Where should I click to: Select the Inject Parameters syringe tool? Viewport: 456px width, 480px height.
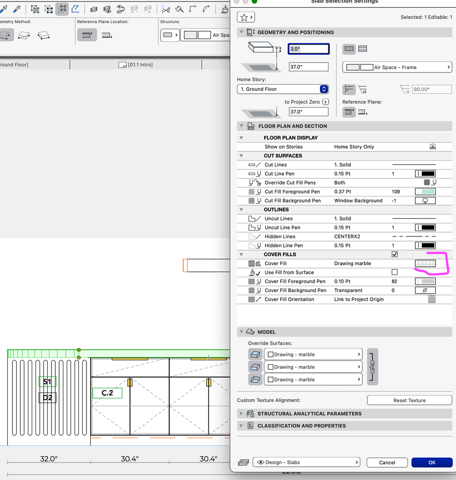coord(17,9)
